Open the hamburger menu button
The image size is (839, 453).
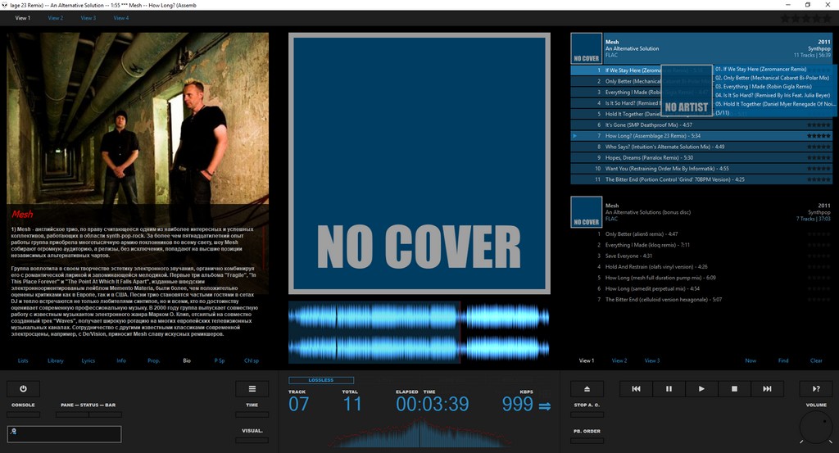pos(252,389)
